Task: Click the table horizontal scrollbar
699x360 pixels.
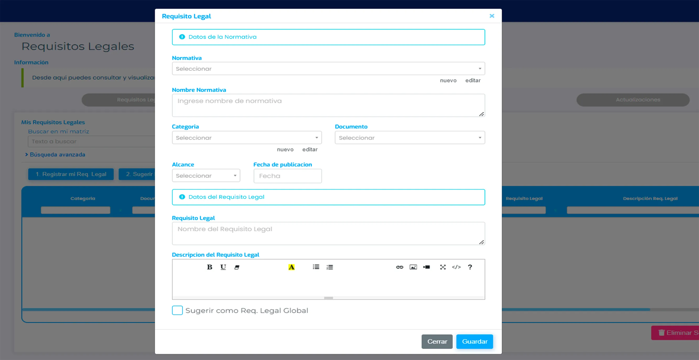Action: pyautogui.click(x=336, y=309)
